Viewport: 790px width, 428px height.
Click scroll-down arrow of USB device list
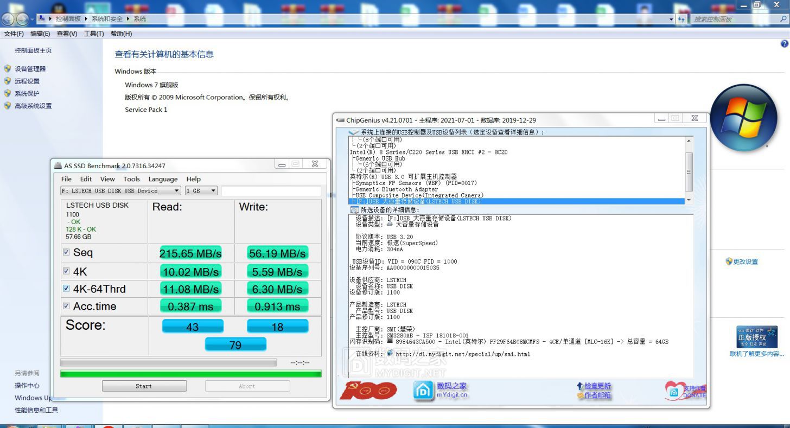pyautogui.click(x=689, y=200)
